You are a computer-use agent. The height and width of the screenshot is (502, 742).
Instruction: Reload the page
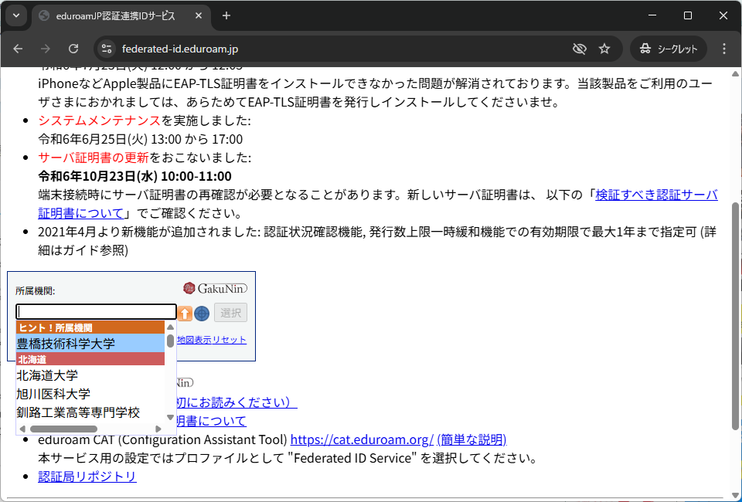[73, 49]
